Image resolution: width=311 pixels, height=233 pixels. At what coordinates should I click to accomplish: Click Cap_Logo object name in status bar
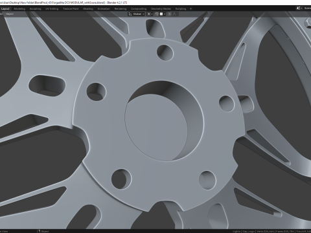coord(248,231)
